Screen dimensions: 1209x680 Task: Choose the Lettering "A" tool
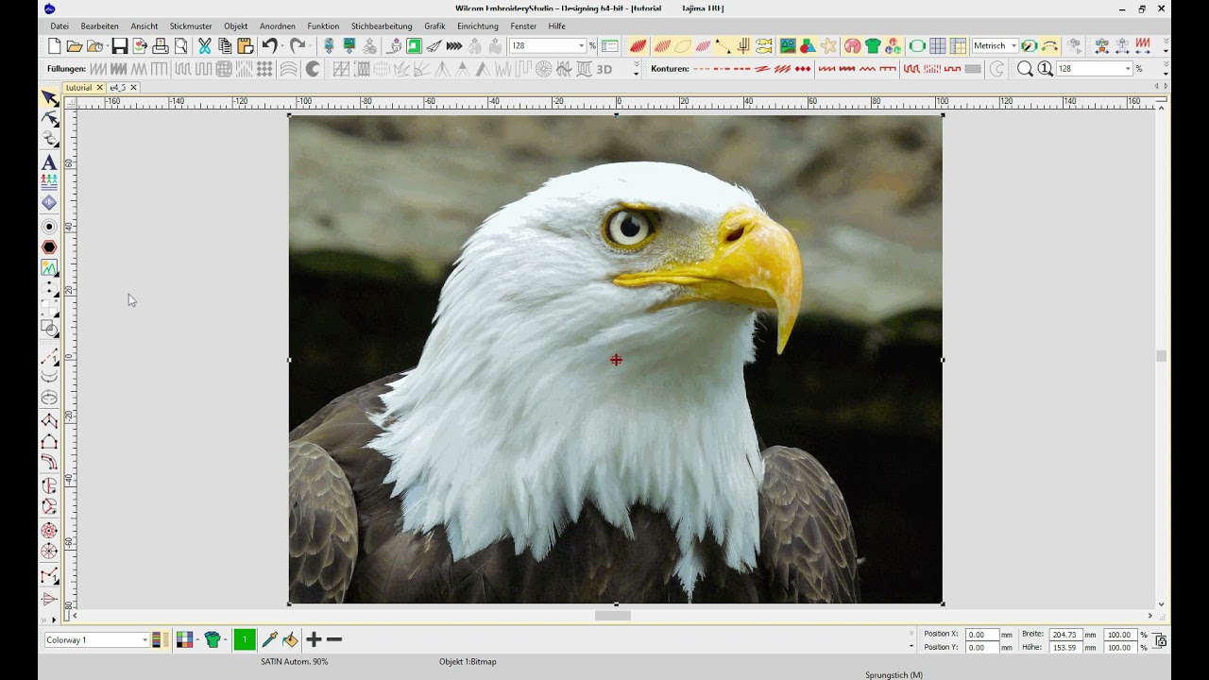click(x=49, y=162)
